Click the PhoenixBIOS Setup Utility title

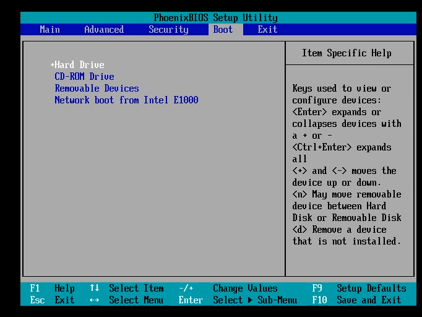pos(215,18)
